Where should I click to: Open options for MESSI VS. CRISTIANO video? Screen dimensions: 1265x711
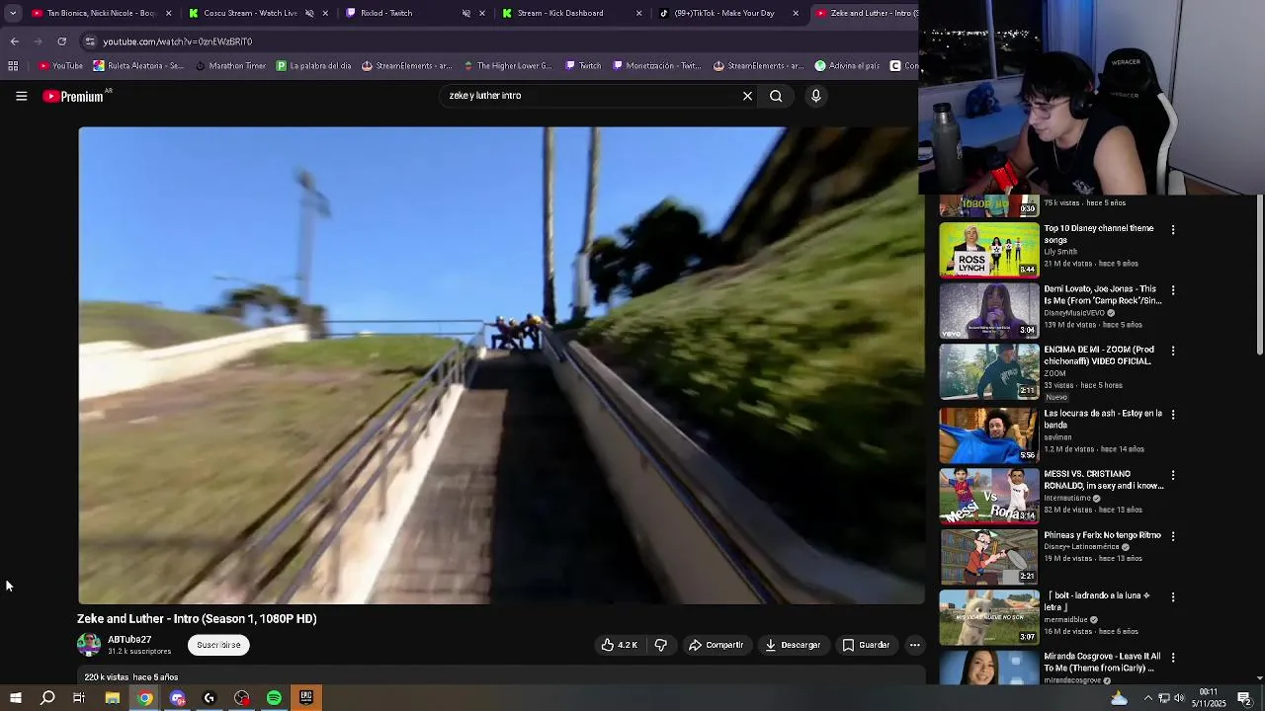point(1173,475)
